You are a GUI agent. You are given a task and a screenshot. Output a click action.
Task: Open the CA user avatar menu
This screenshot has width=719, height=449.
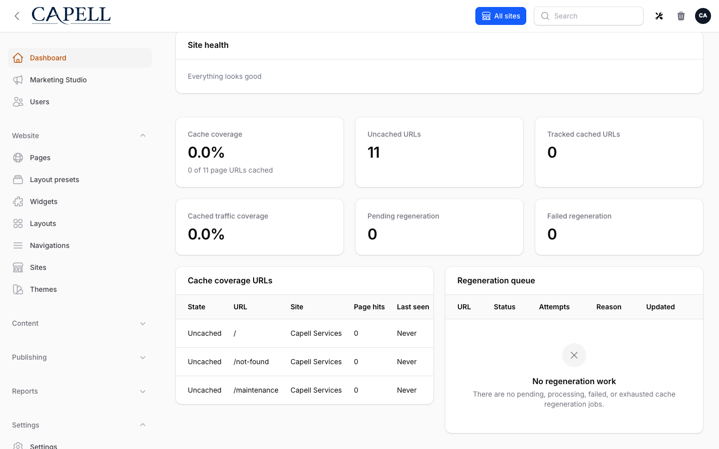703,16
